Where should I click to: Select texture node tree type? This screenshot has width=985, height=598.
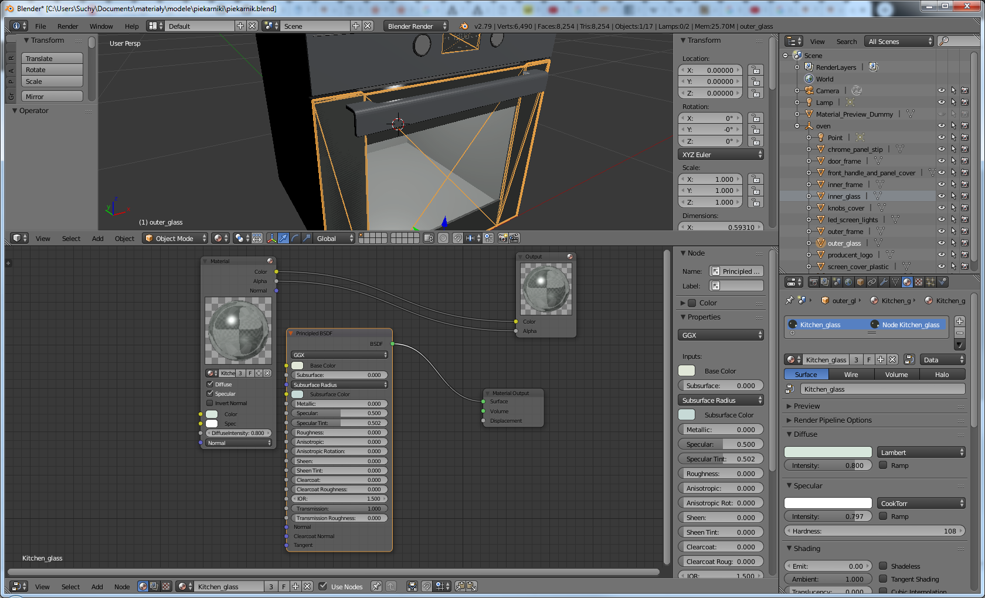[x=166, y=586]
